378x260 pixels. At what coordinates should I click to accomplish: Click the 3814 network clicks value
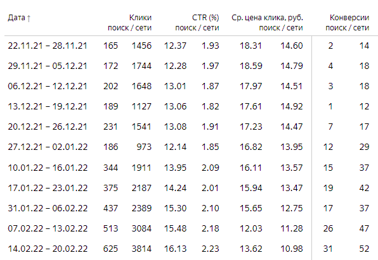pyautogui.click(x=141, y=249)
